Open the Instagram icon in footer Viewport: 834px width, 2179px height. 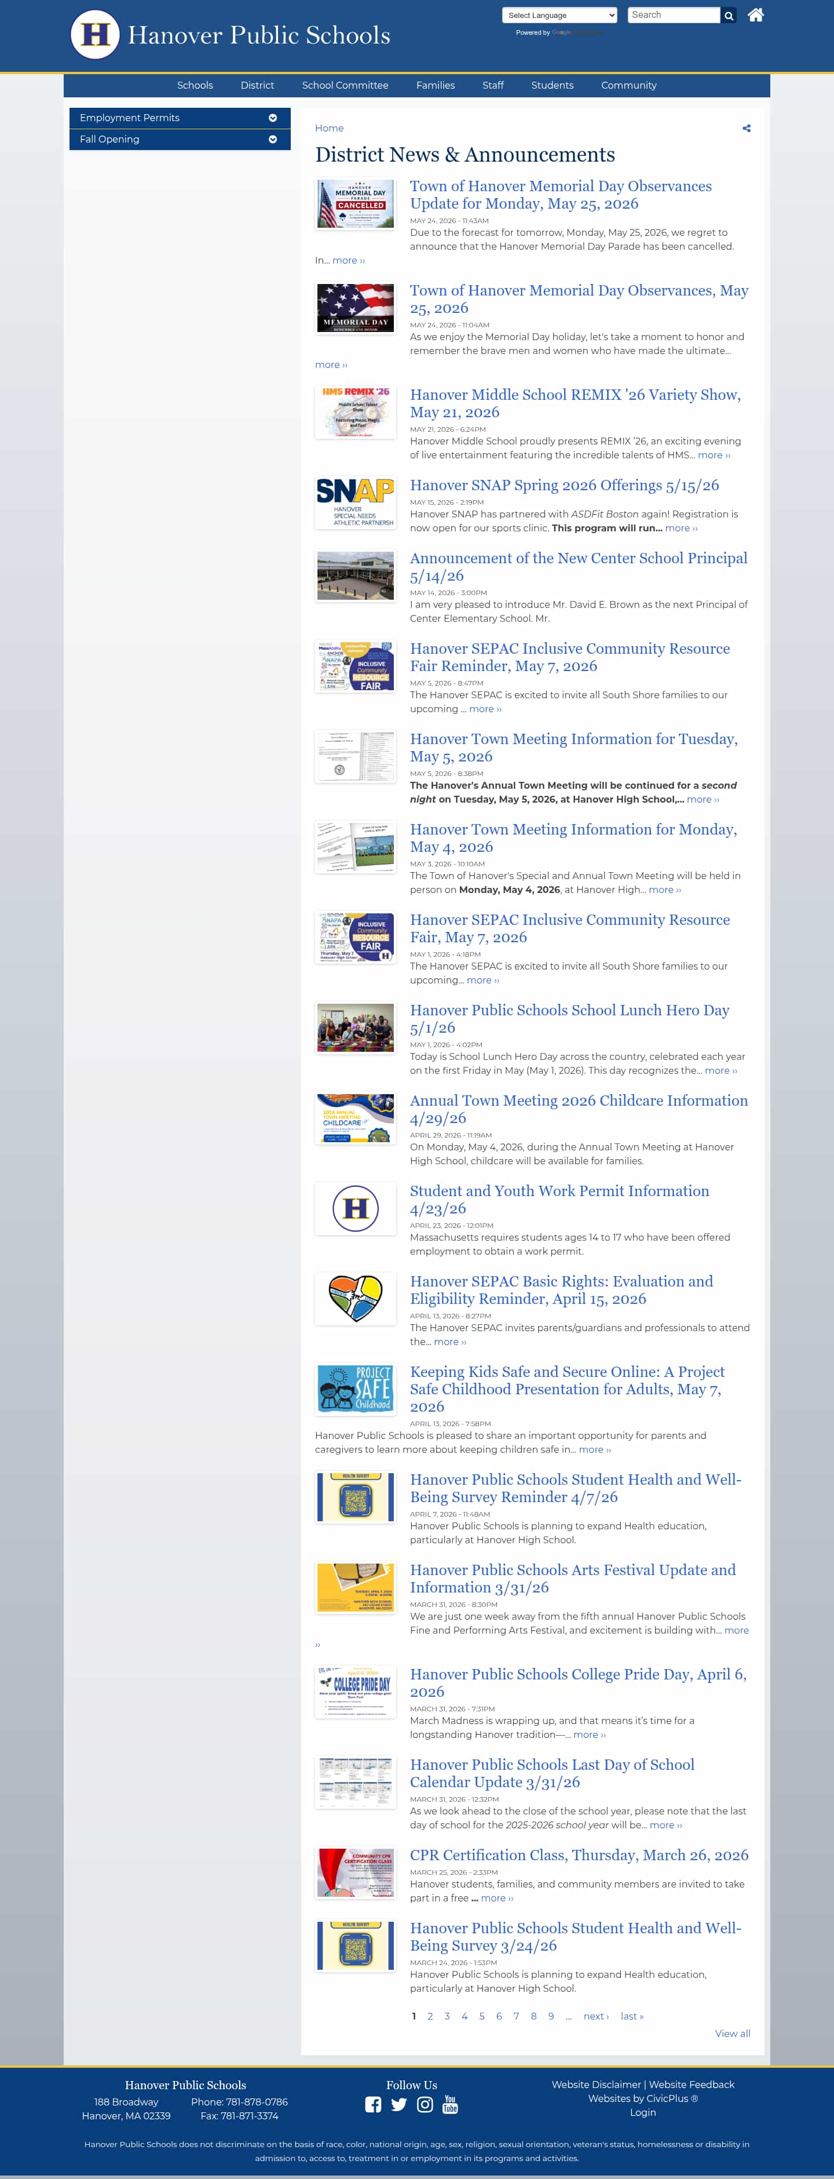tap(425, 2105)
